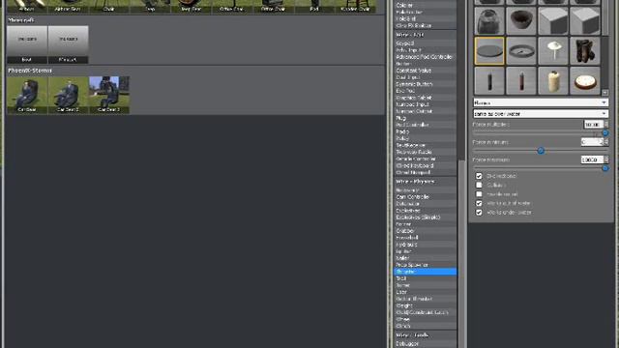Enable the Collision checkbox
The image size is (619, 348).
479,185
